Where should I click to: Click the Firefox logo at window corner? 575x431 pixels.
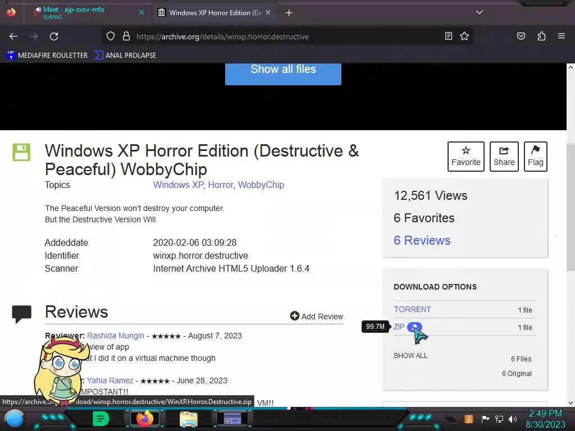11,12
